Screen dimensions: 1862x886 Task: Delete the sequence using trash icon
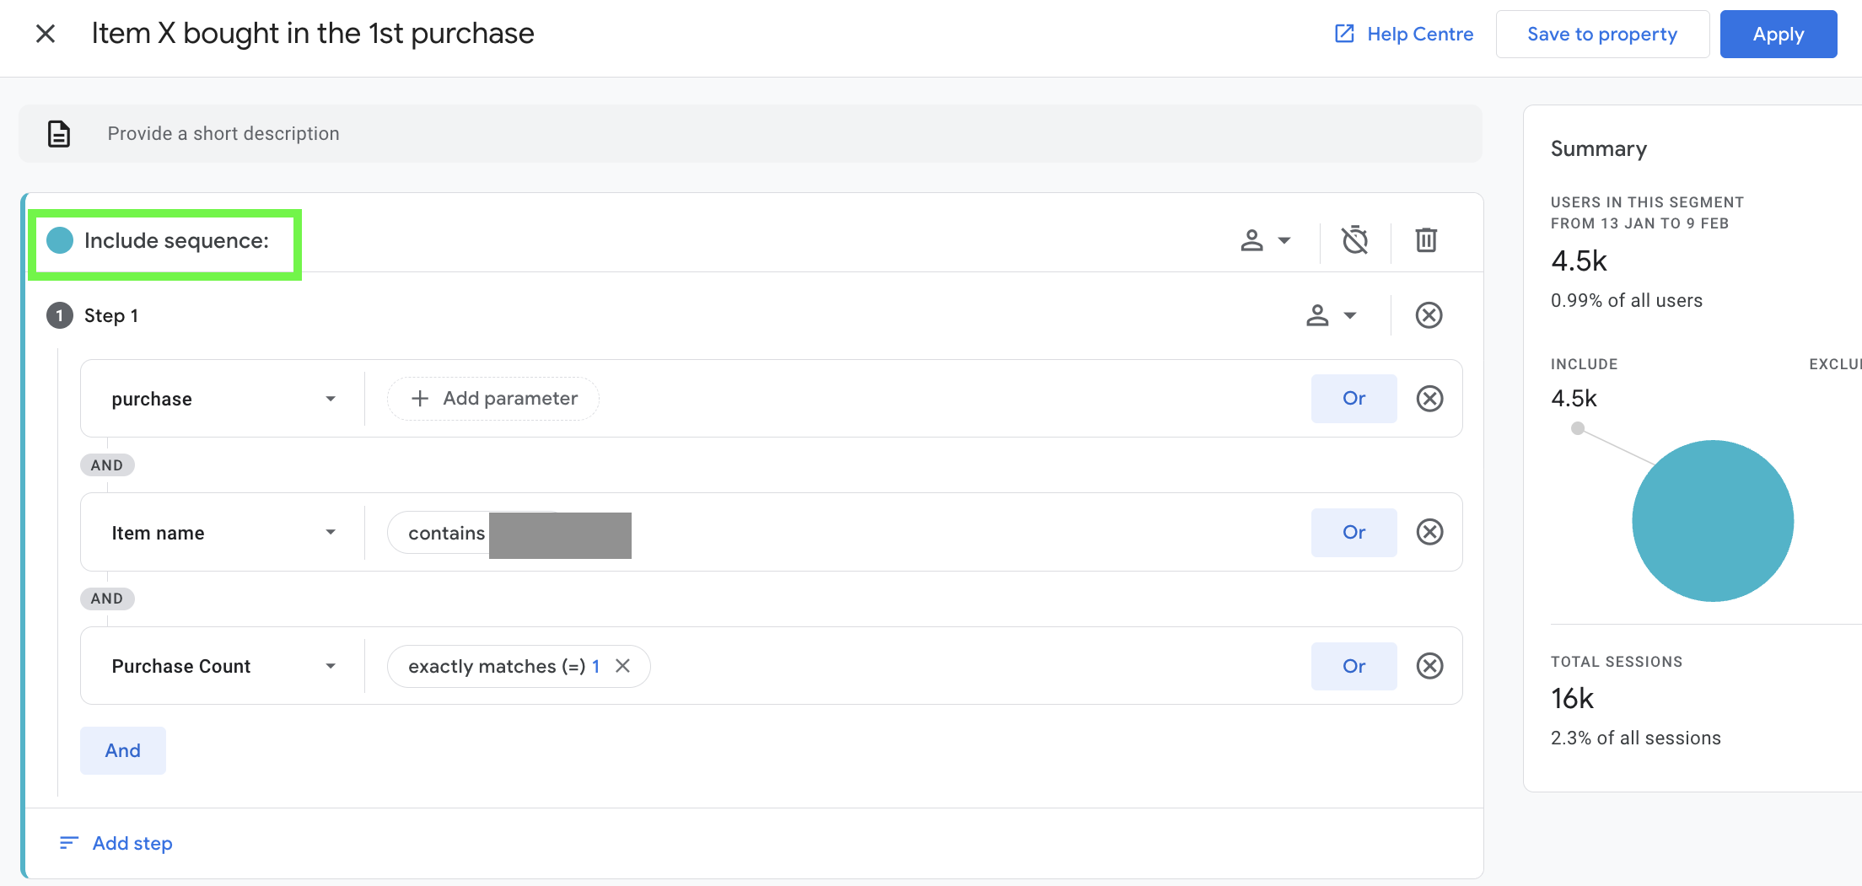click(x=1426, y=240)
